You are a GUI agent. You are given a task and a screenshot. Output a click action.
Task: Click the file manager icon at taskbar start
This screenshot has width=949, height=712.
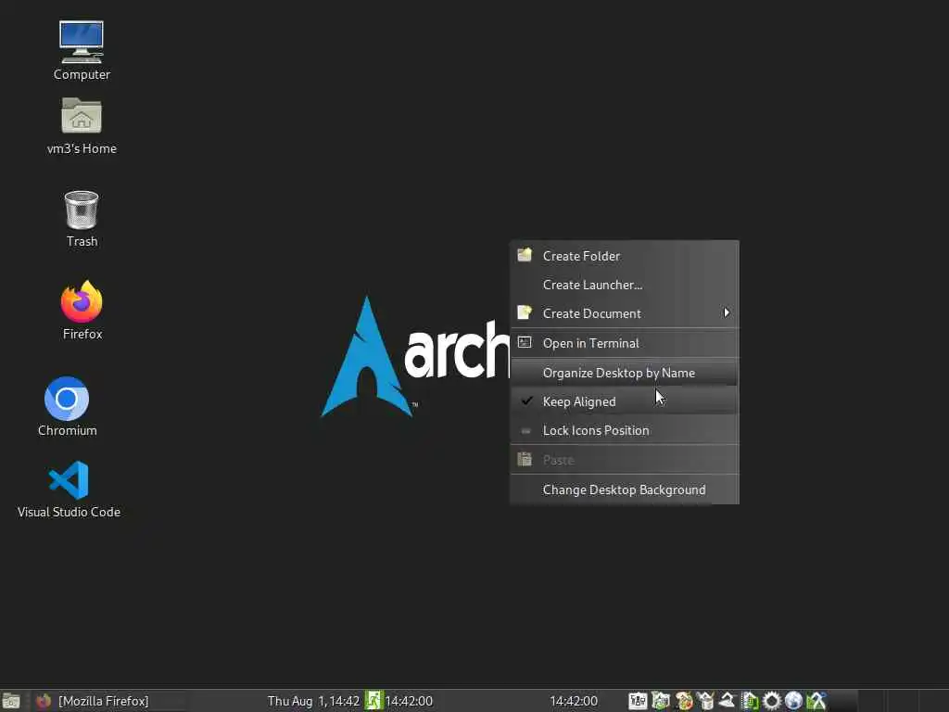(11, 701)
